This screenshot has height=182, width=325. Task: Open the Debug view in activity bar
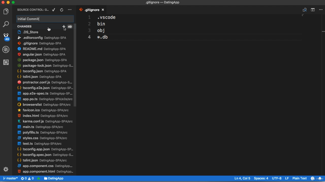(x=6, y=49)
